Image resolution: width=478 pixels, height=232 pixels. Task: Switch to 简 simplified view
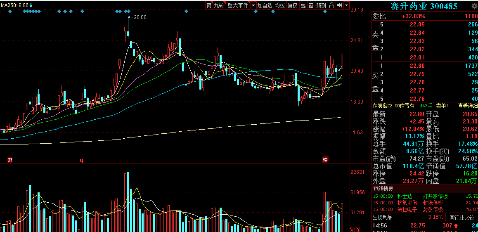point(209,5)
